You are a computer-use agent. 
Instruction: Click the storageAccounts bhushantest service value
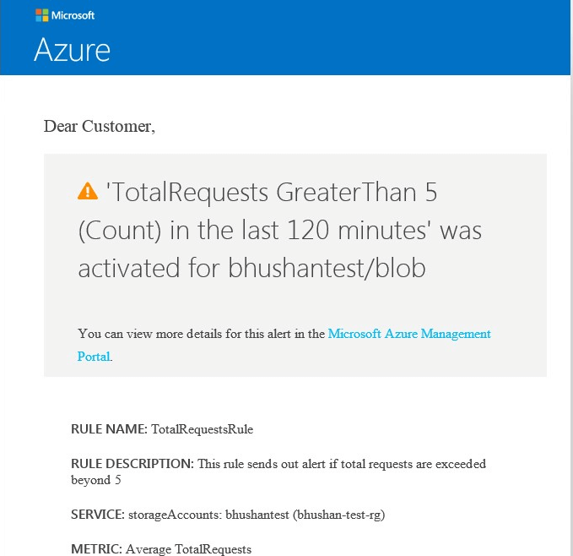tap(257, 515)
